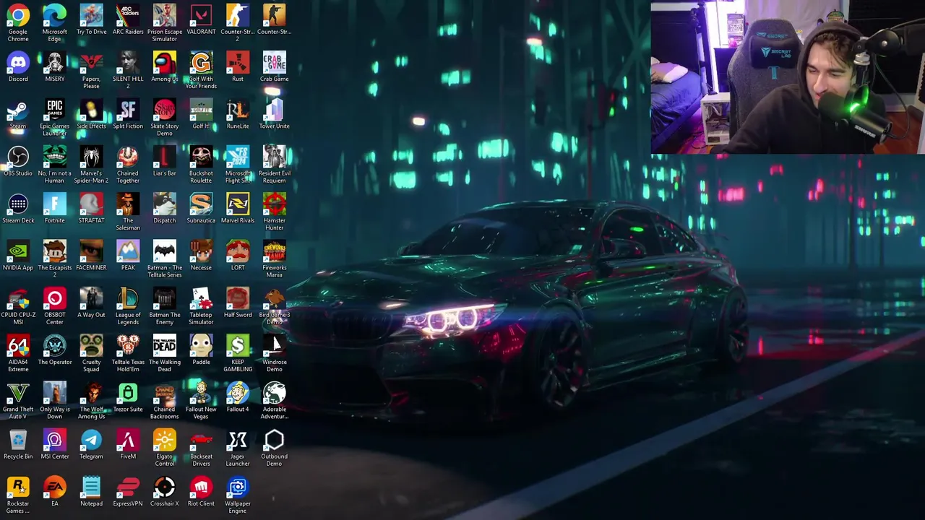This screenshot has height=520, width=925.
Task: Launch VALORANT from the desktop
Action: (x=201, y=16)
